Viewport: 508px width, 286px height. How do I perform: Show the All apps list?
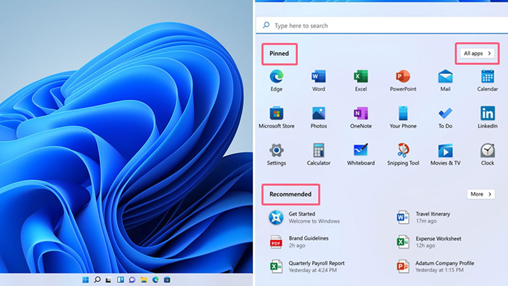[x=478, y=53]
